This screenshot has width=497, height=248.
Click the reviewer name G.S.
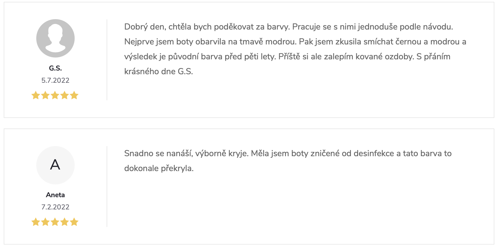[x=55, y=68]
